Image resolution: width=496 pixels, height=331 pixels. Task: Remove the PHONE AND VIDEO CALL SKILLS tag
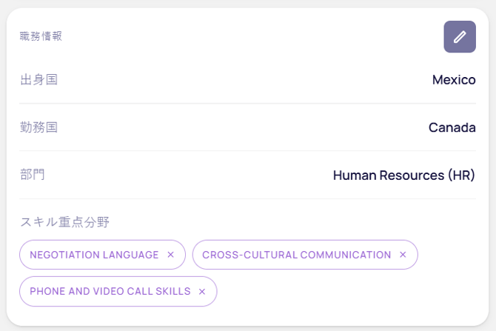coord(202,292)
